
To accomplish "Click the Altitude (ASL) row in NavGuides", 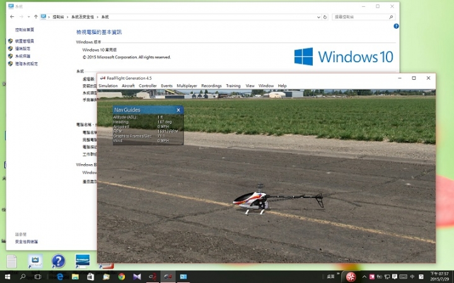I will (148, 117).
